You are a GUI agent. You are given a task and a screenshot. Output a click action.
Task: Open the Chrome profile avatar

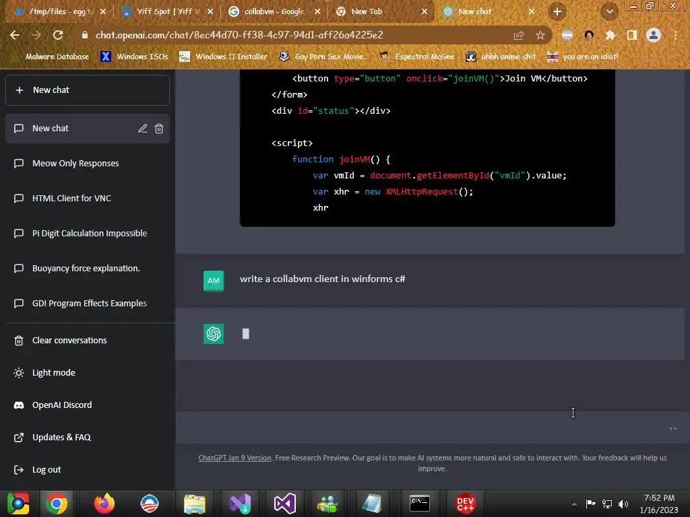coord(654,35)
